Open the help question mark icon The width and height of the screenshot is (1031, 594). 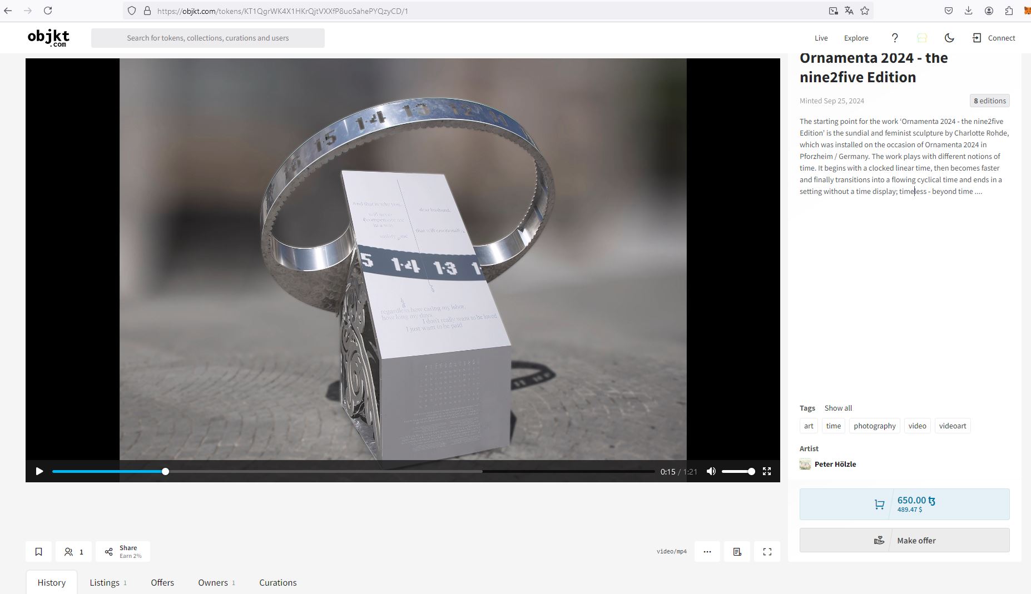(895, 38)
